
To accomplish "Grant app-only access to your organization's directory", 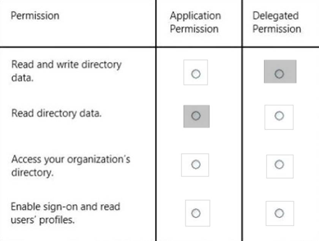I will click(x=196, y=165).
